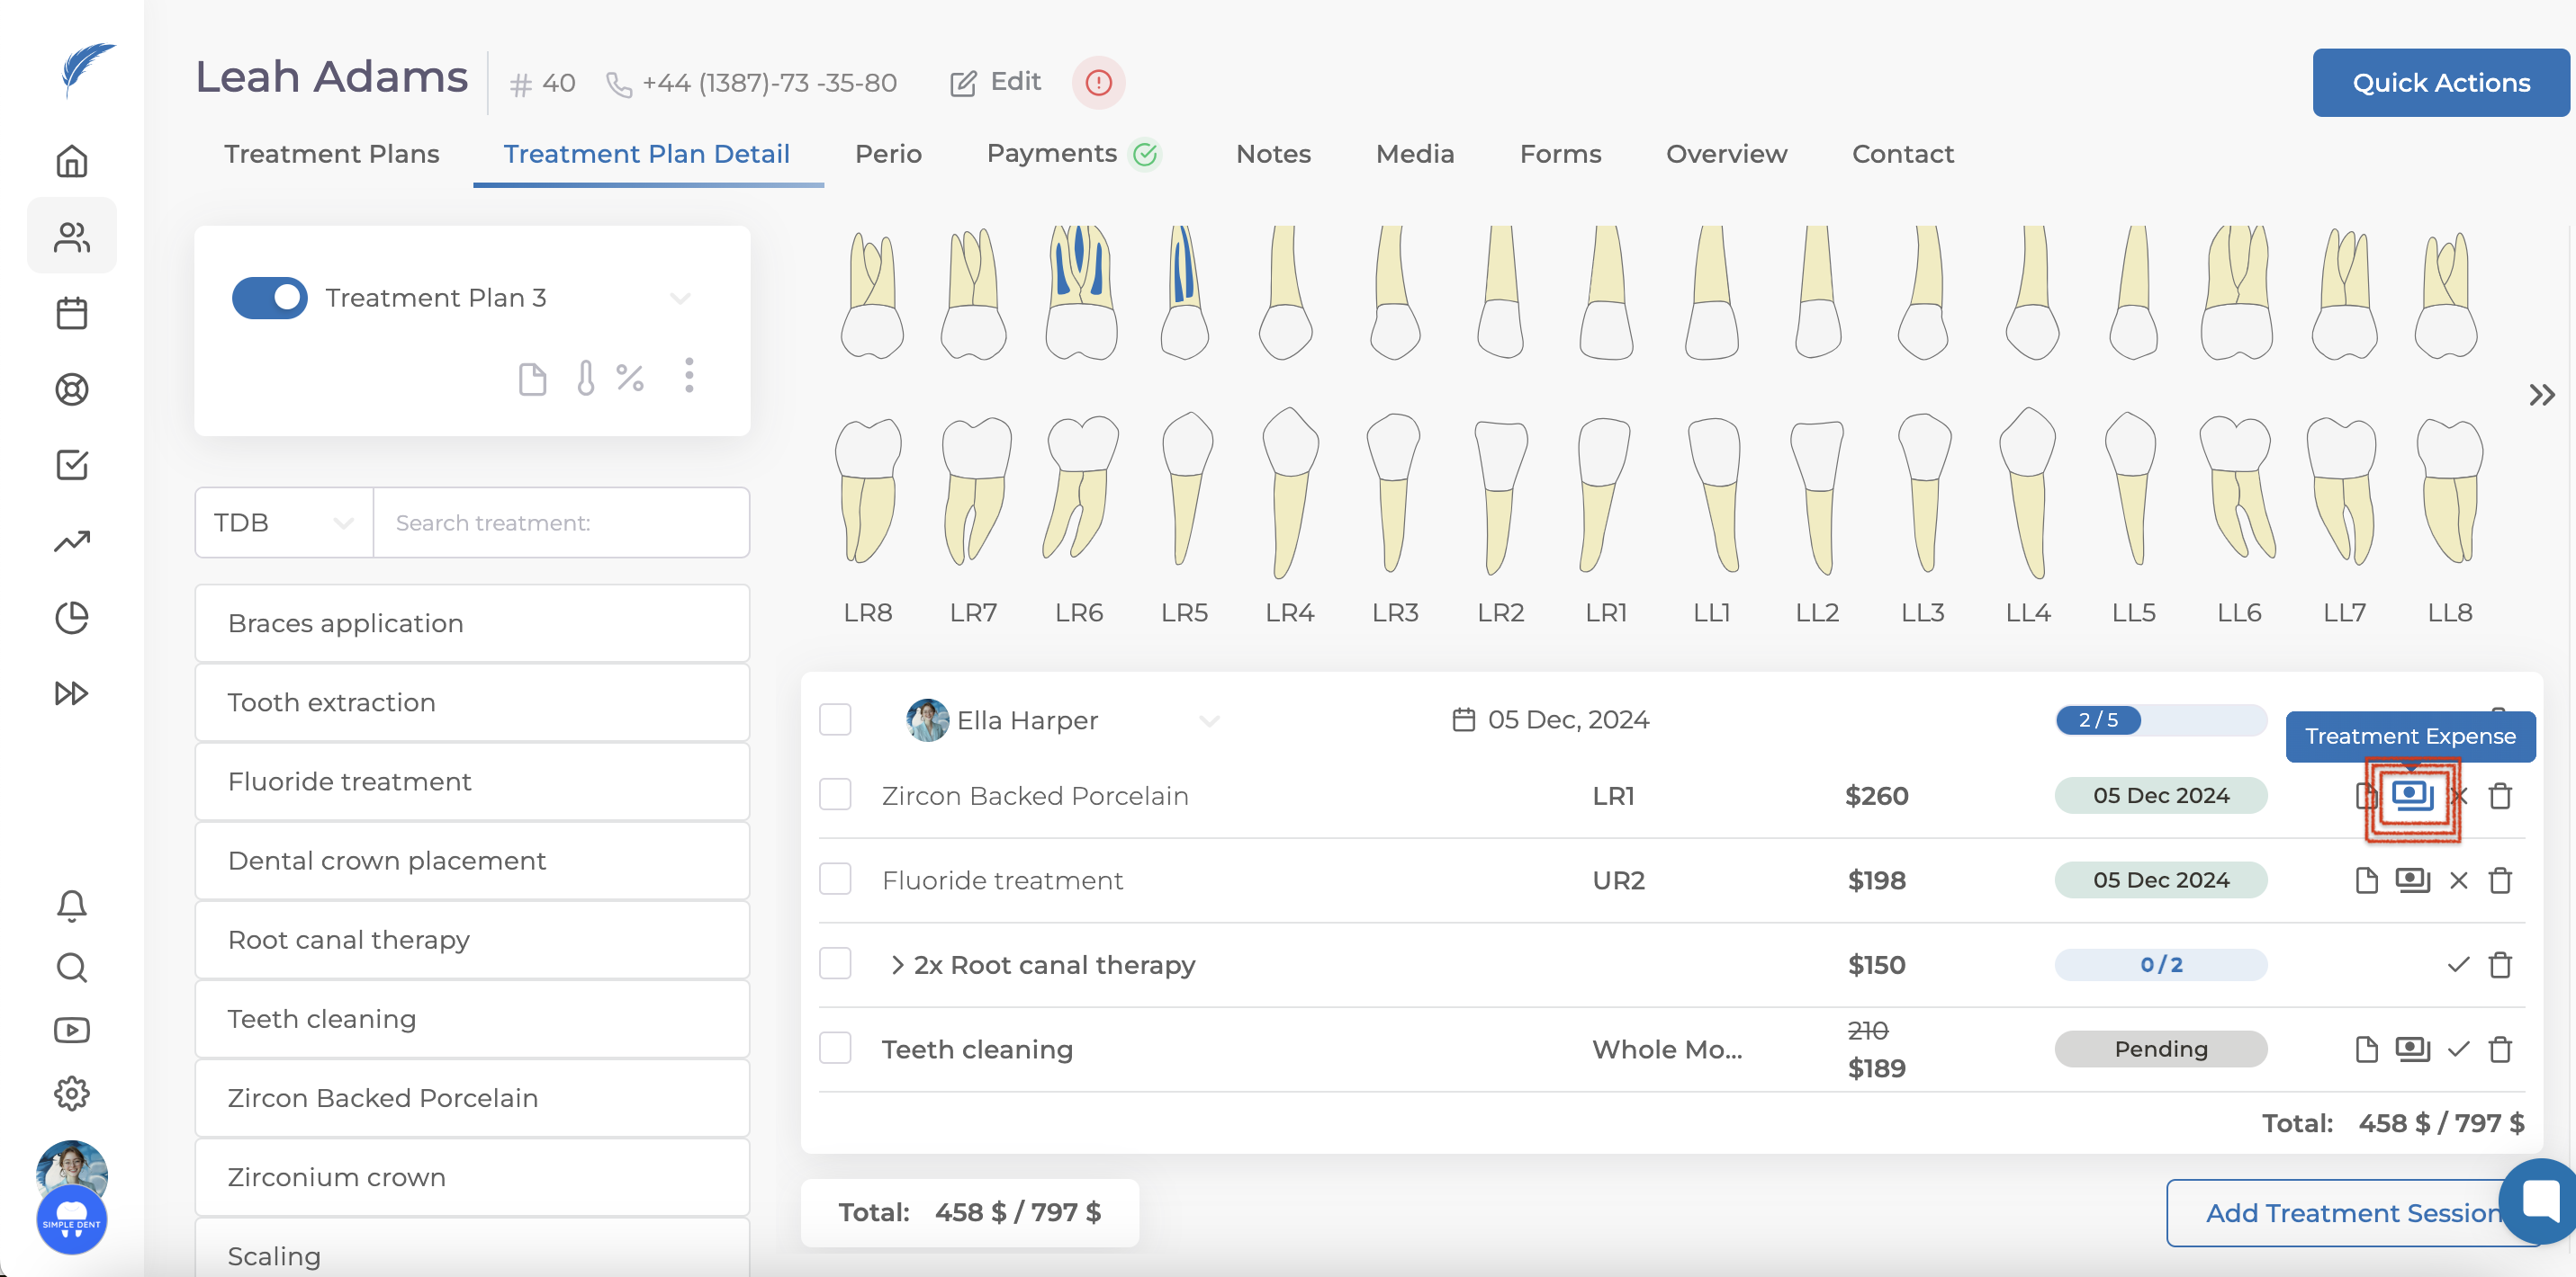This screenshot has width=2576, height=1277.
Task: Click the Quick Actions button
Action: [x=2440, y=83]
